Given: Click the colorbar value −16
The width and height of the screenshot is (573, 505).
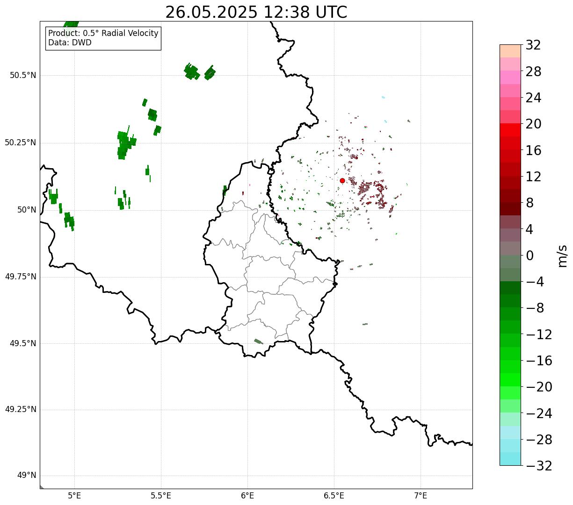Looking at the screenshot, I should tap(539, 361).
